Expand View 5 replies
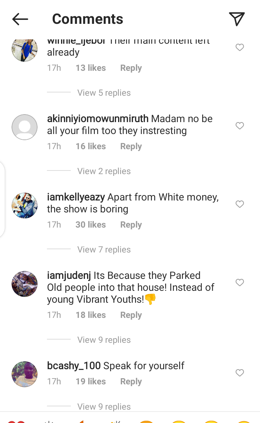This screenshot has width=260, height=423. click(x=104, y=93)
